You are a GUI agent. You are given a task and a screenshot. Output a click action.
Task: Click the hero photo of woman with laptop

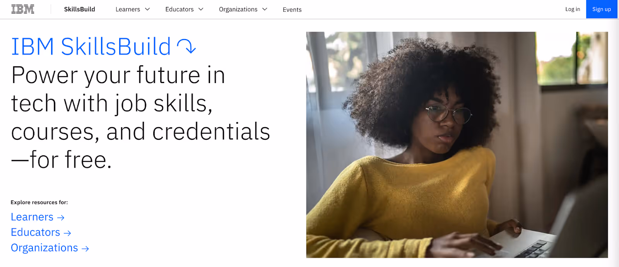(457, 145)
